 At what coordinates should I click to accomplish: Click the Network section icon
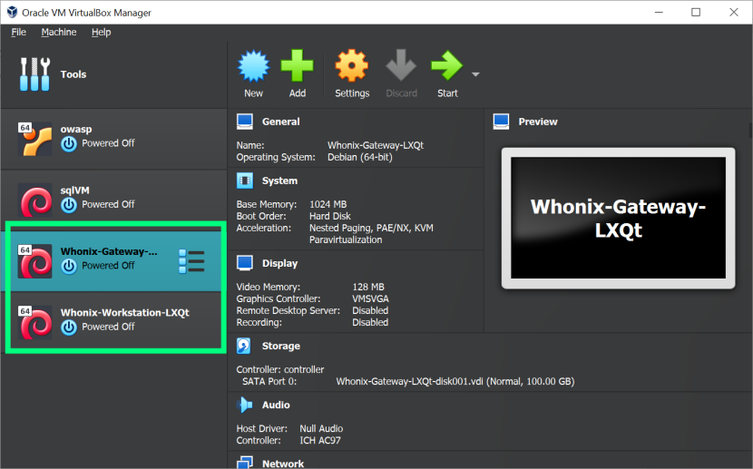point(245,463)
